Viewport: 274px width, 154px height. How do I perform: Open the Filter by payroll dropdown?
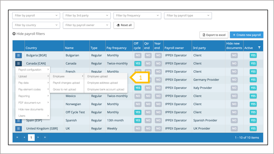(36, 16)
